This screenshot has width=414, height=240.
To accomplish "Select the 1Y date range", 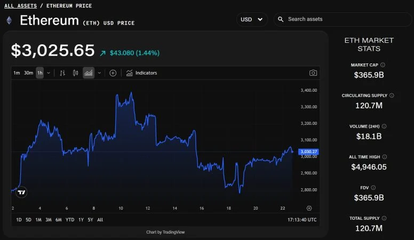I will 81,220.
